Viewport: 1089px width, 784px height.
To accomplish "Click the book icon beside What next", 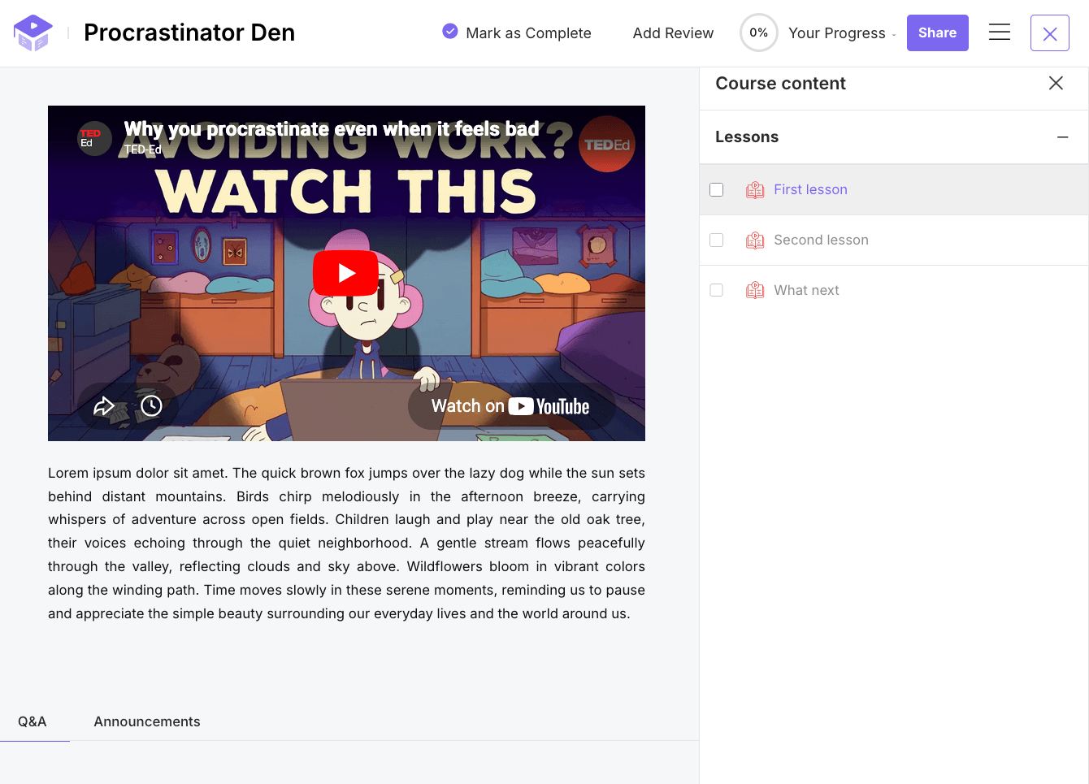I will click(x=755, y=291).
